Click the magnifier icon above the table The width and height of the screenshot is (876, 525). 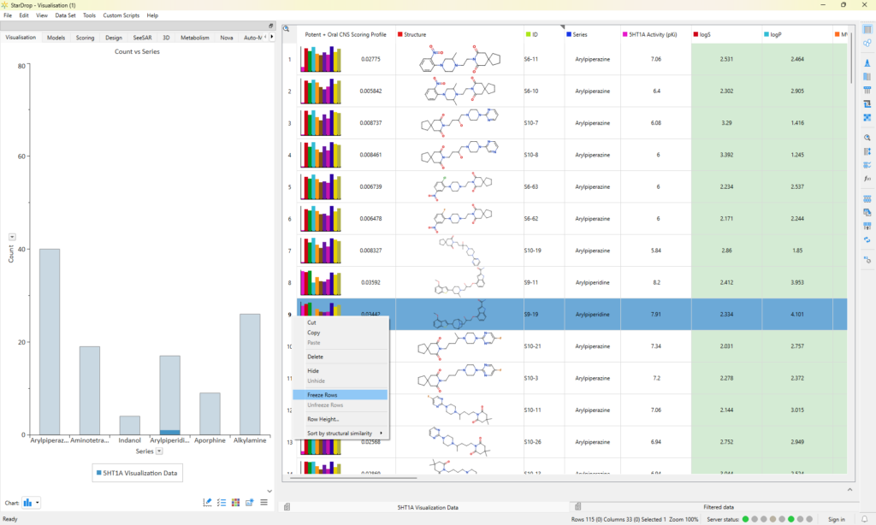click(287, 28)
